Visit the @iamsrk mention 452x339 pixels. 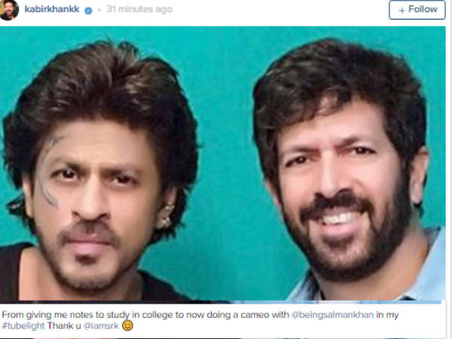click(x=101, y=325)
